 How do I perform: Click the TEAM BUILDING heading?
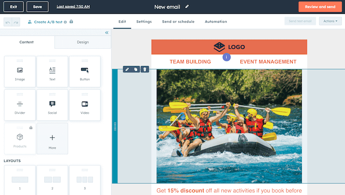[x=190, y=61]
